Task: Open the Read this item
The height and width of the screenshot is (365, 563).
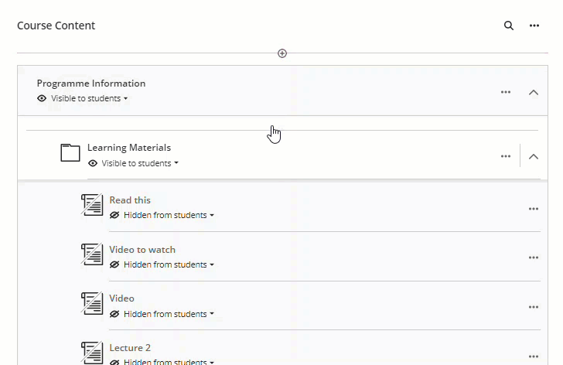Action: (130, 200)
